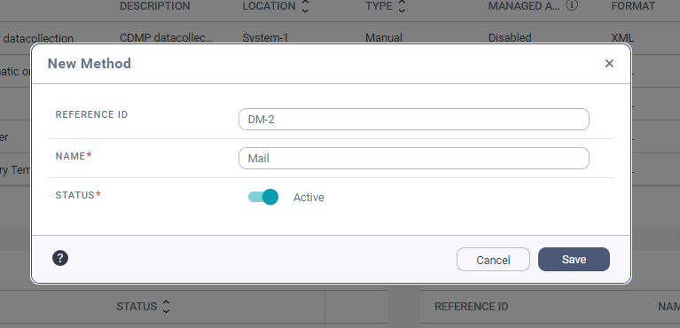Toggle the Active status switch
The image size is (680, 328).
263,197
